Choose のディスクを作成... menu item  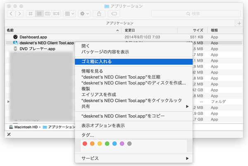tap(134, 83)
